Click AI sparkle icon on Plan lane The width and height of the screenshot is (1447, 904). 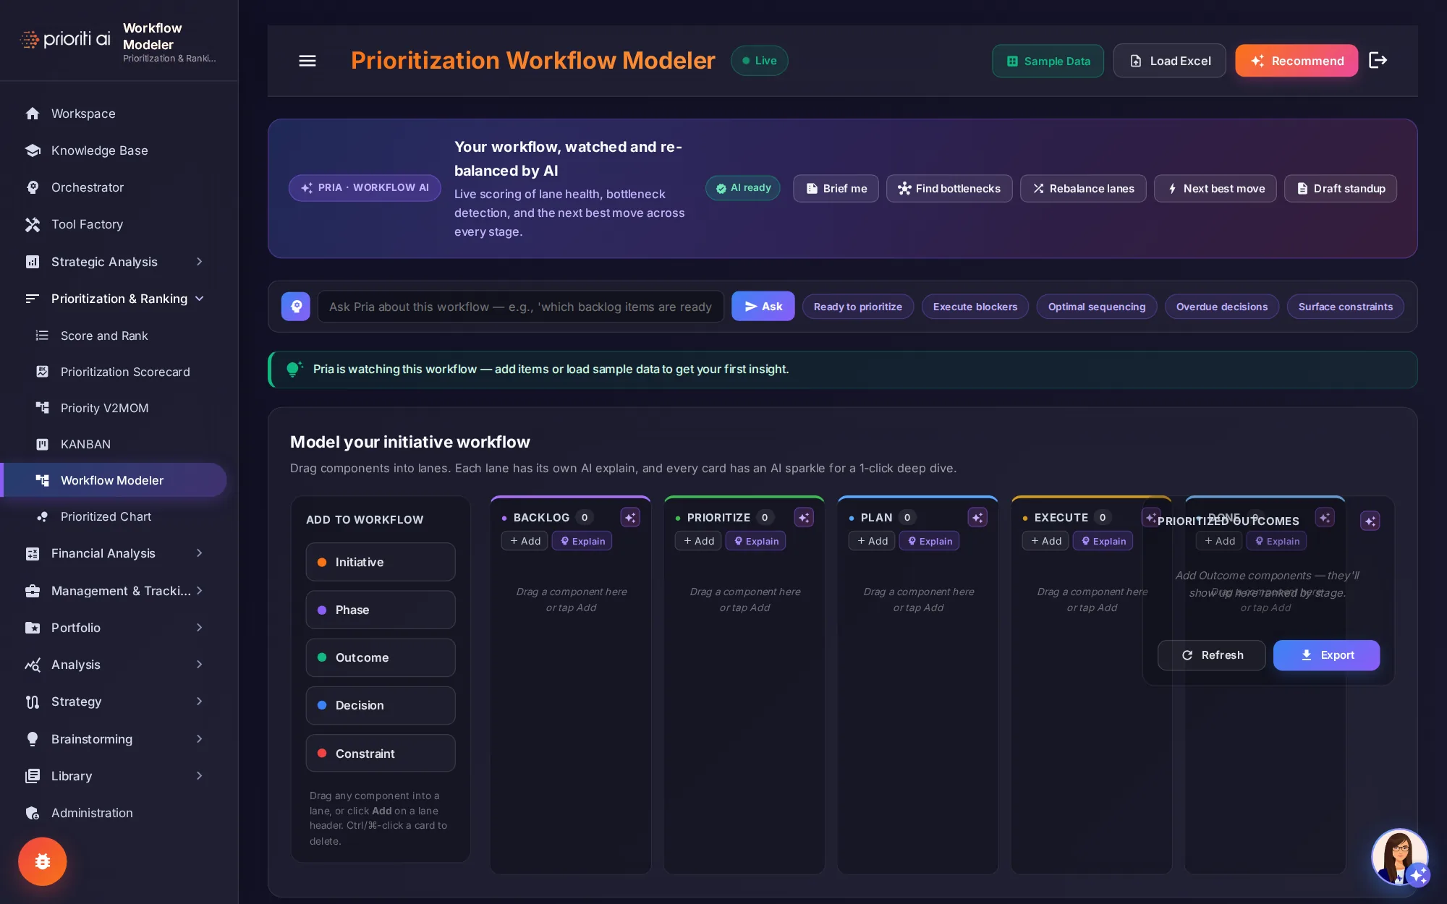pyautogui.click(x=977, y=518)
